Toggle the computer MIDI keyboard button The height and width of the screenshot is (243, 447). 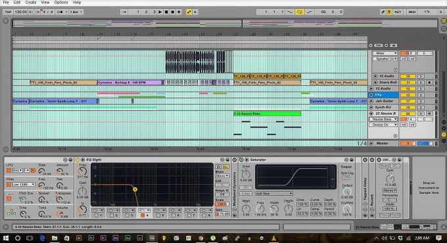pyautogui.click(x=389, y=12)
